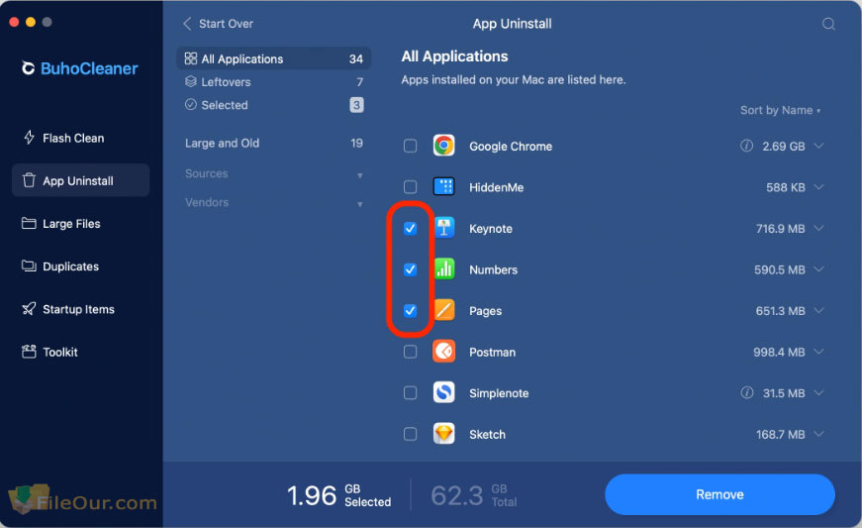
Task: Click the Remove button
Action: [x=719, y=494]
